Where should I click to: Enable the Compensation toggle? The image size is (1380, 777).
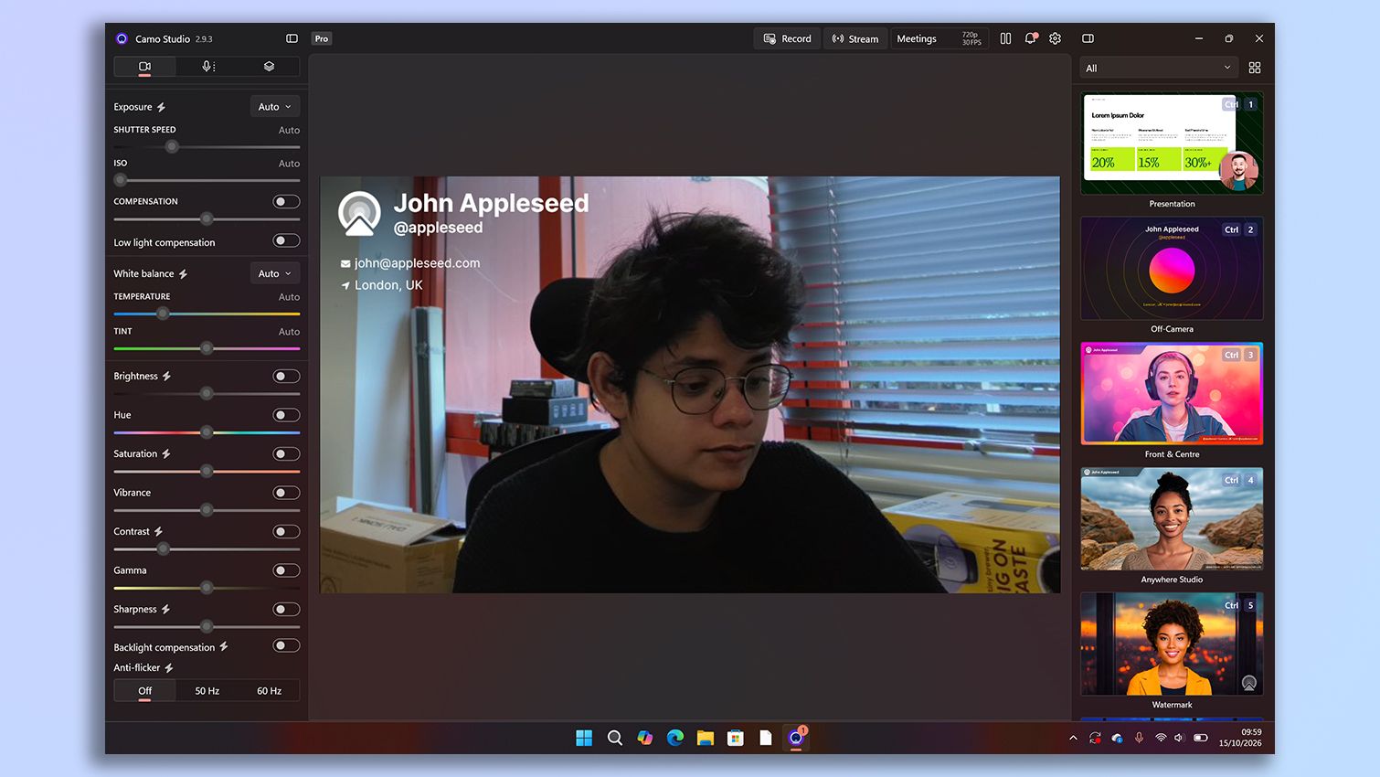286,201
